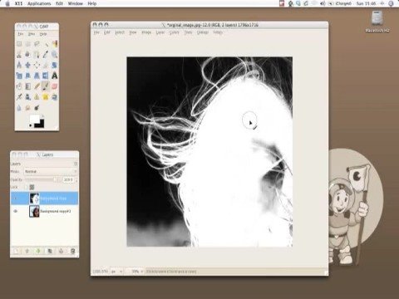Delete layer using trash icon

pos(72,251)
